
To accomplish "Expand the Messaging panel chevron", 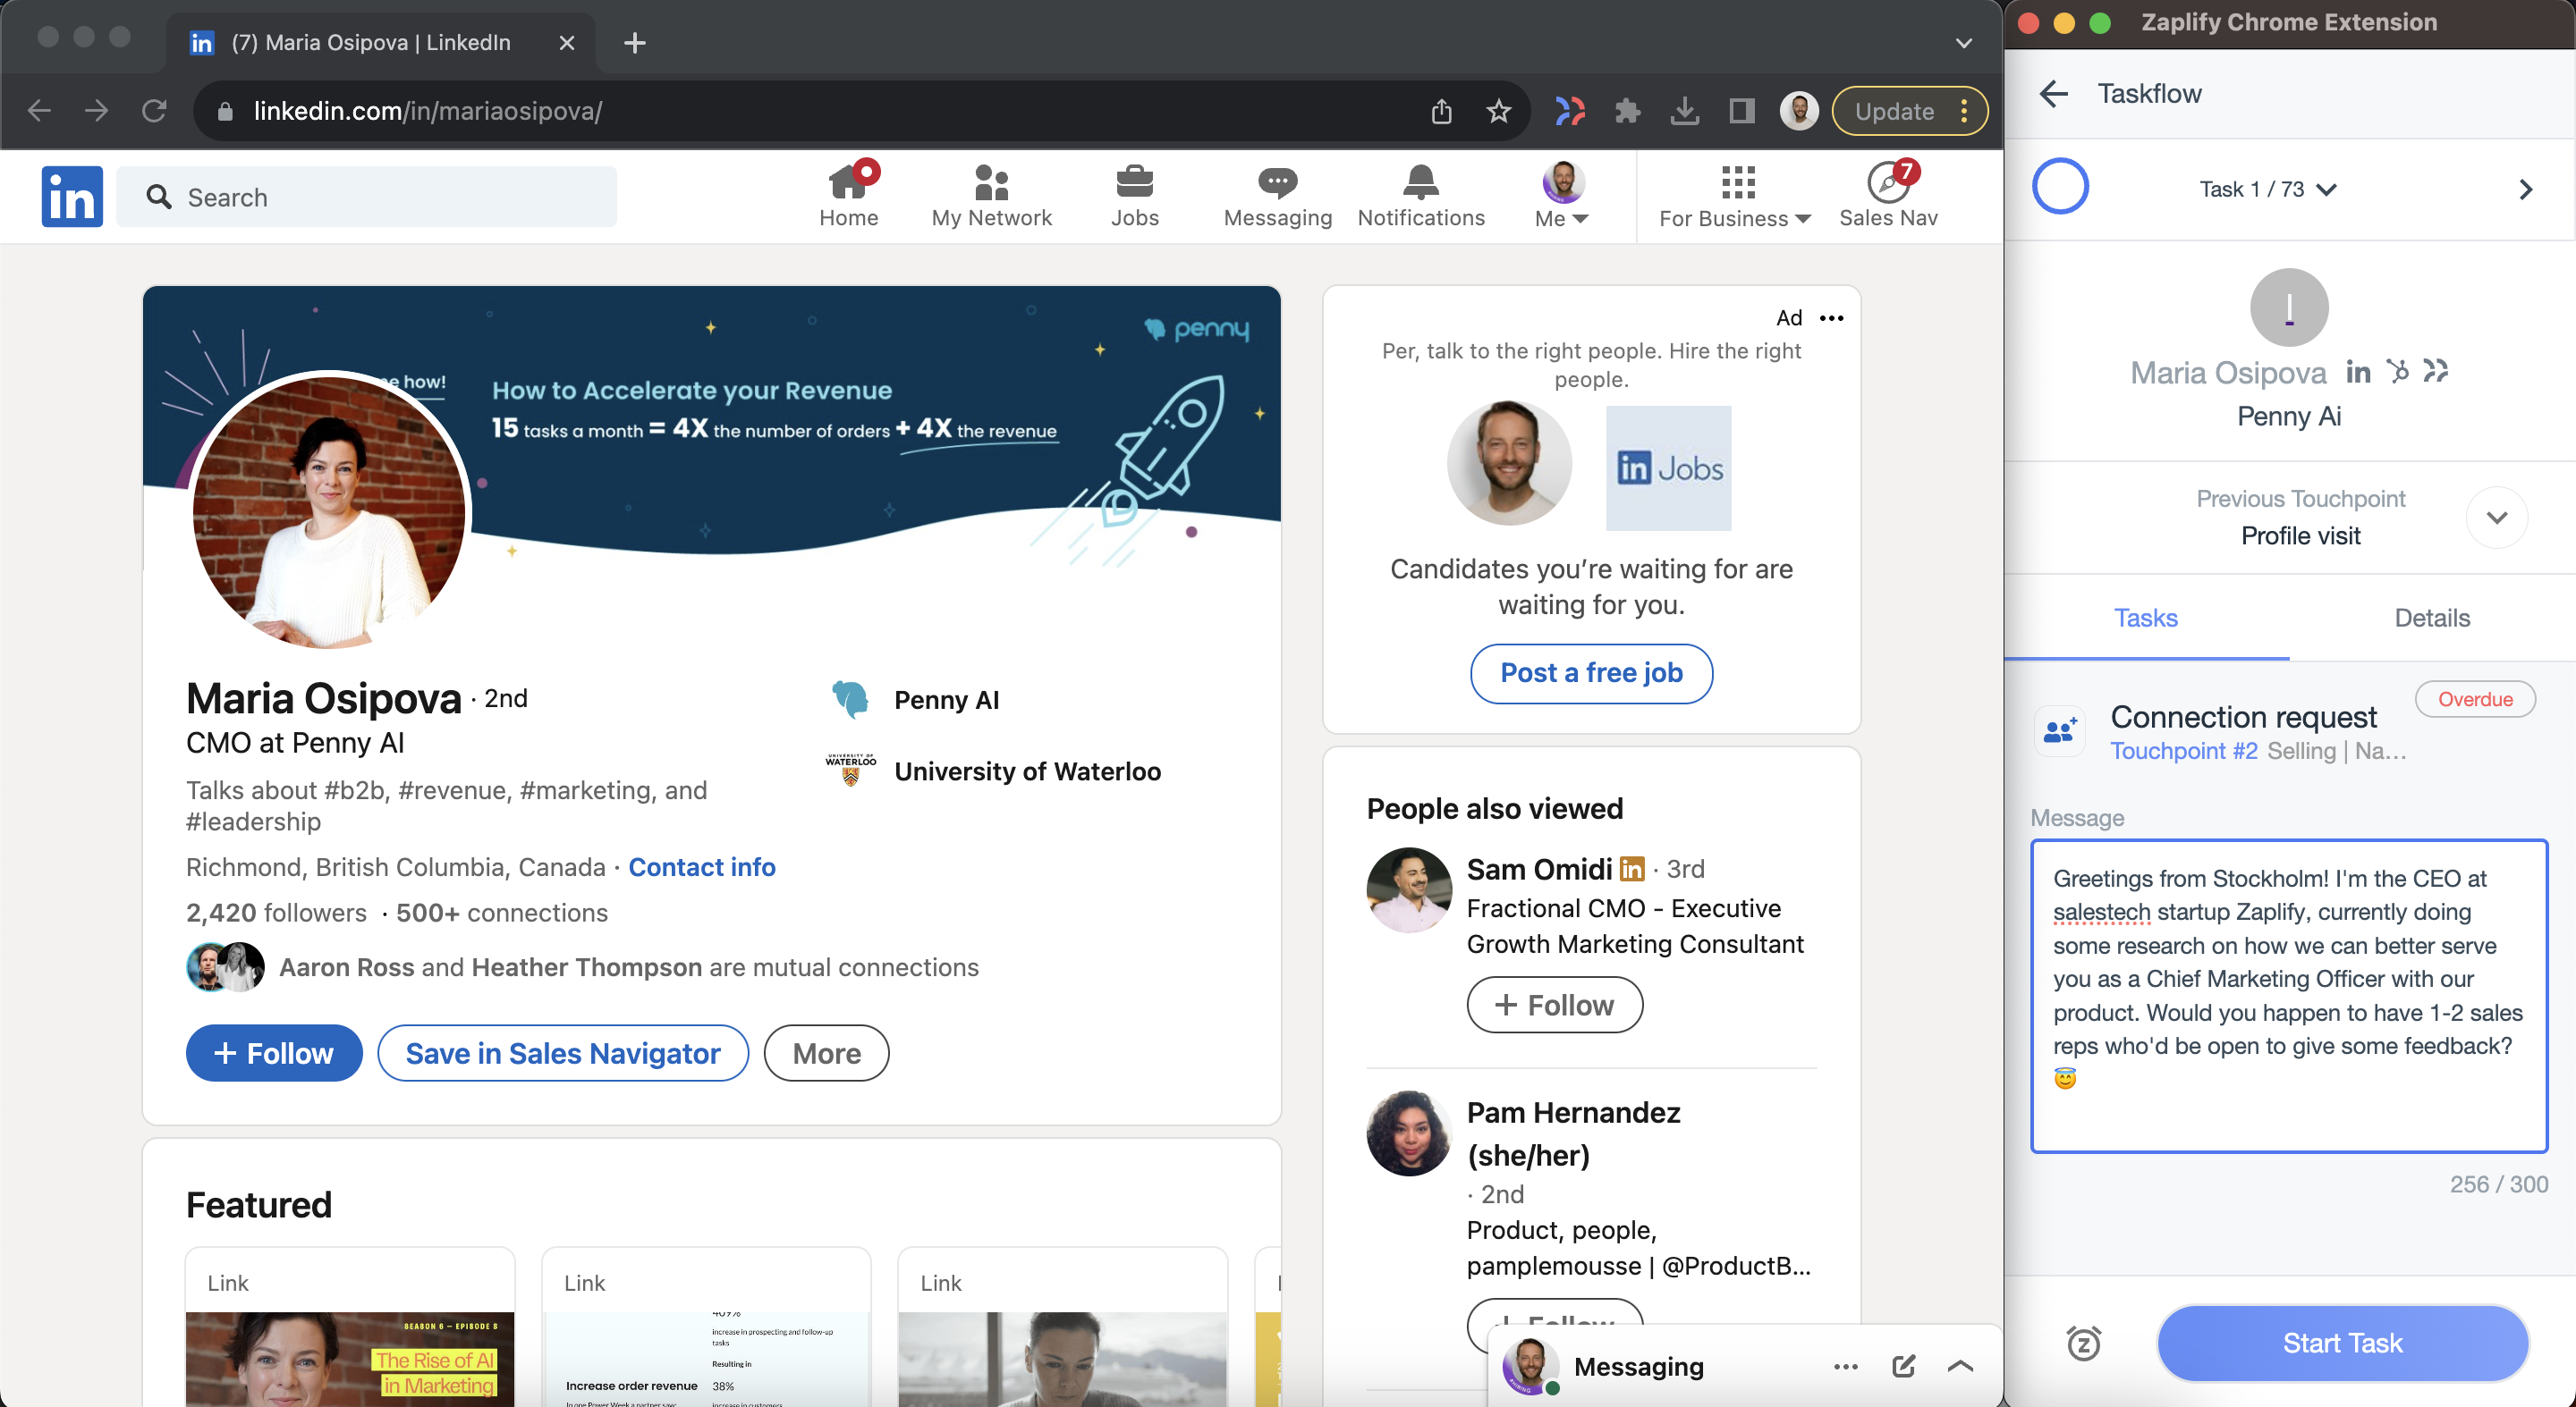I will [x=1960, y=1366].
